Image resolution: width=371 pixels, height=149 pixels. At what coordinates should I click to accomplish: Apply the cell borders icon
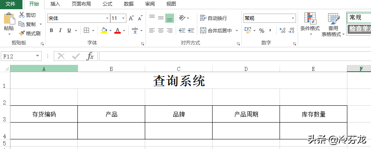[x=87, y=30]
